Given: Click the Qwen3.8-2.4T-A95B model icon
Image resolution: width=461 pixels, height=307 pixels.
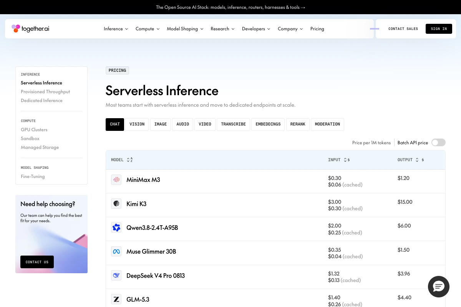Looking at the screenshot, I should point(116,228).
